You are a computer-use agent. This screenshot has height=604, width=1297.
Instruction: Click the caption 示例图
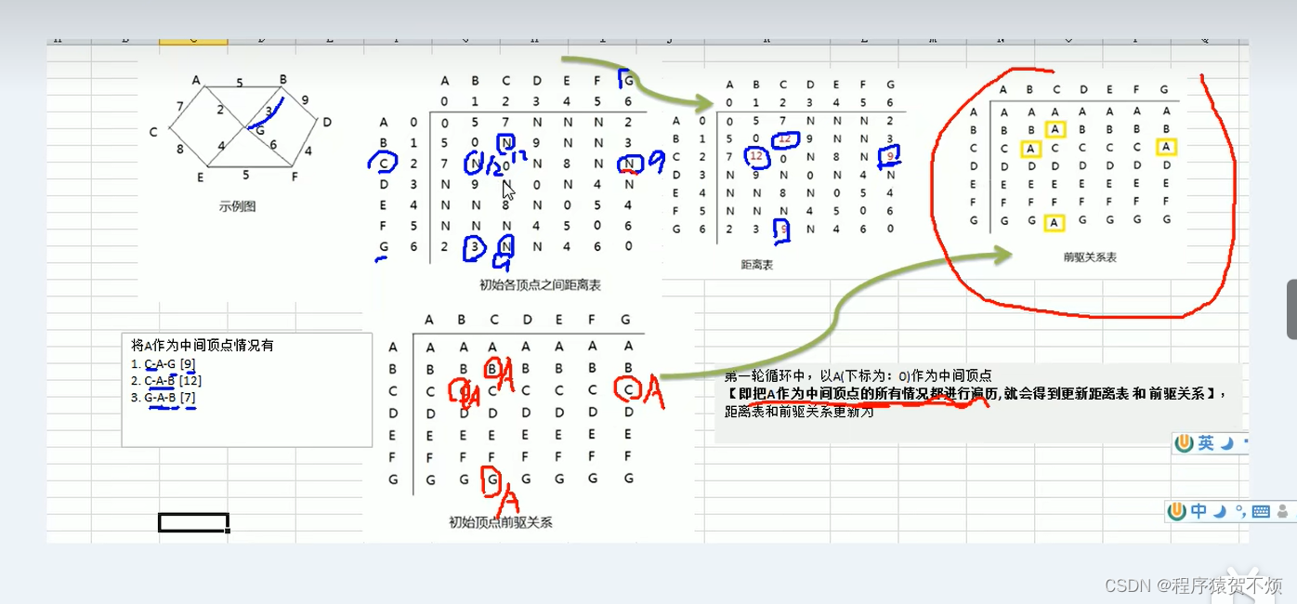(x=238, y=206)
